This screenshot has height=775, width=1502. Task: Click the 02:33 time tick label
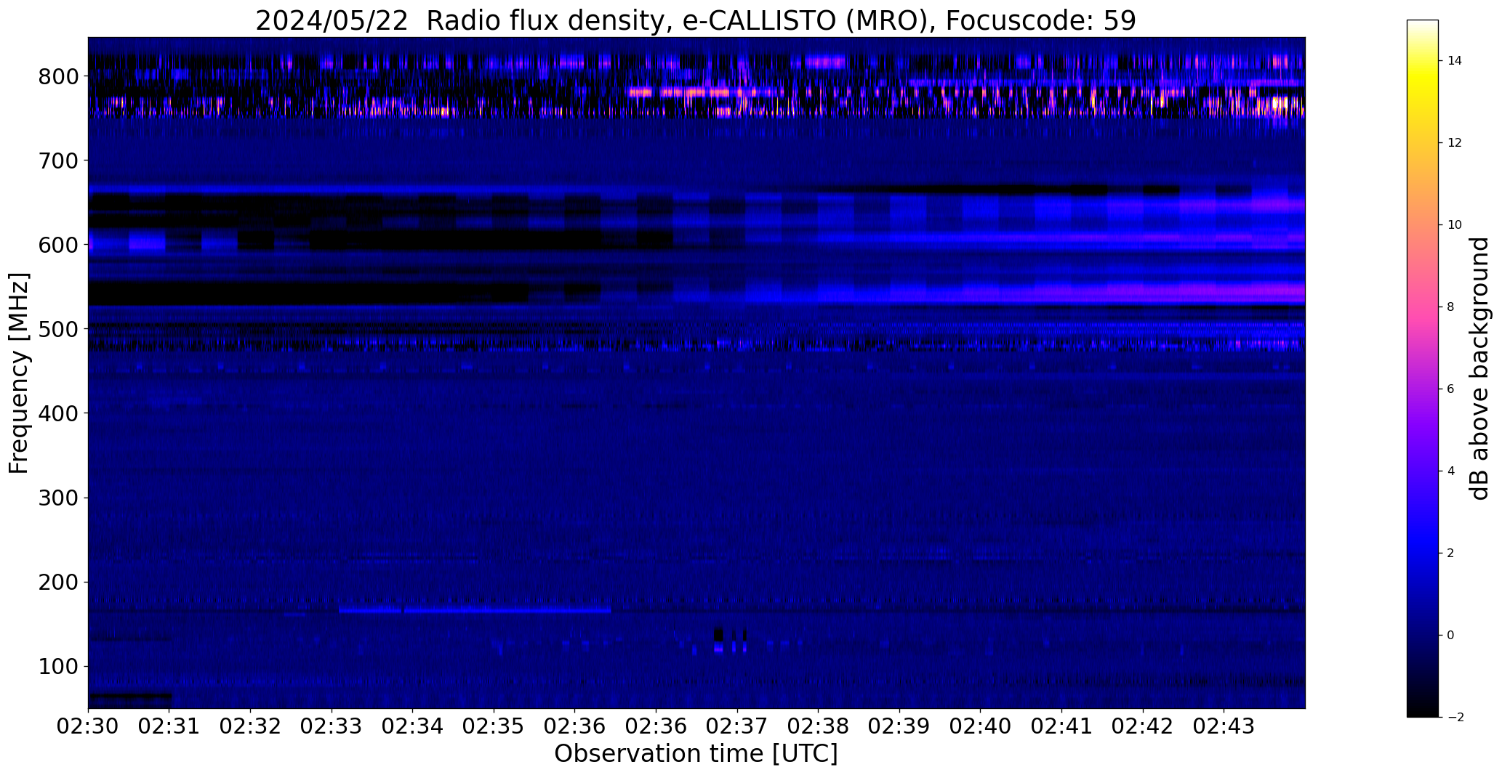click(x=332, y=726)
